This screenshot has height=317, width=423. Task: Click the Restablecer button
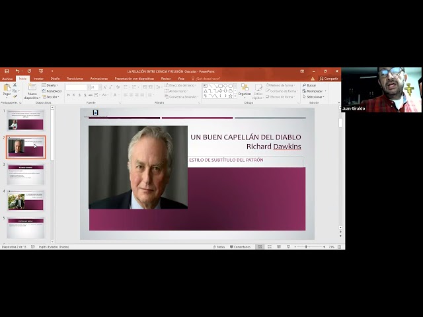(52, 91)
